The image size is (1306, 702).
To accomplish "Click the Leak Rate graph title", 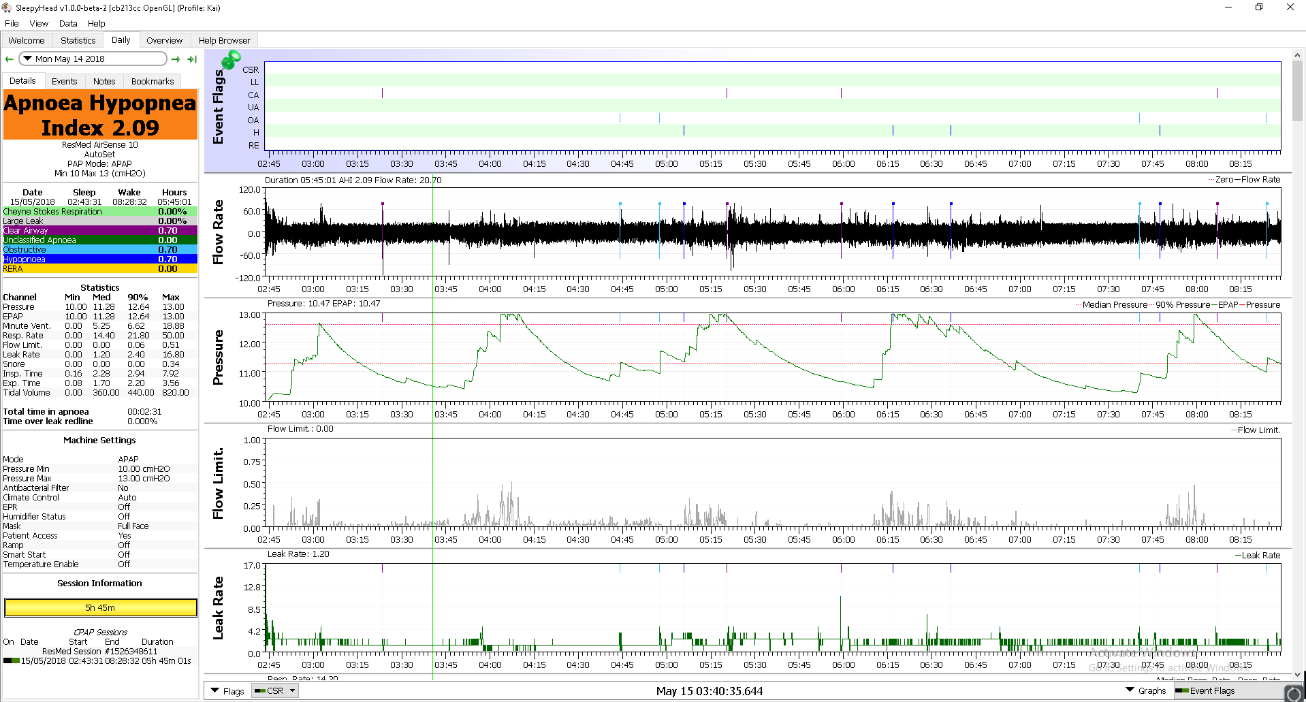I will 218,608.
